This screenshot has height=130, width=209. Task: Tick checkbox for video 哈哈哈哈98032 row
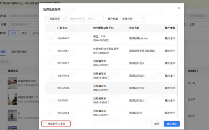pyautogui.click(x=1, y=83)
